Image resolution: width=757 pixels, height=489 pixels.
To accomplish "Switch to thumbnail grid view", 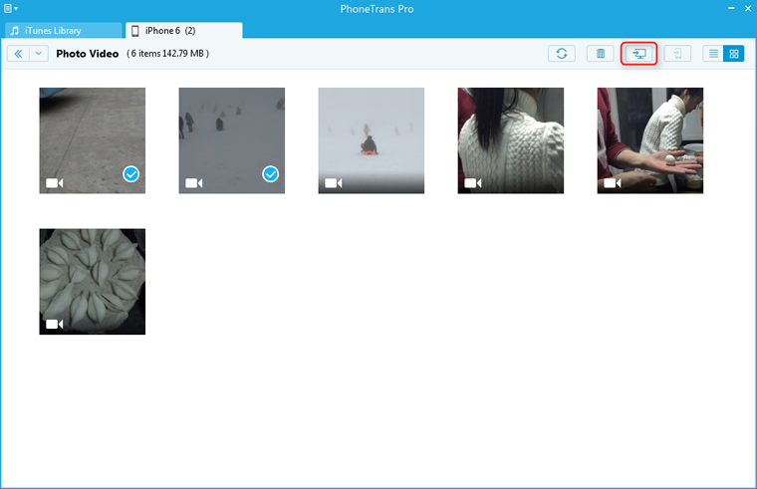I will 734,54.
